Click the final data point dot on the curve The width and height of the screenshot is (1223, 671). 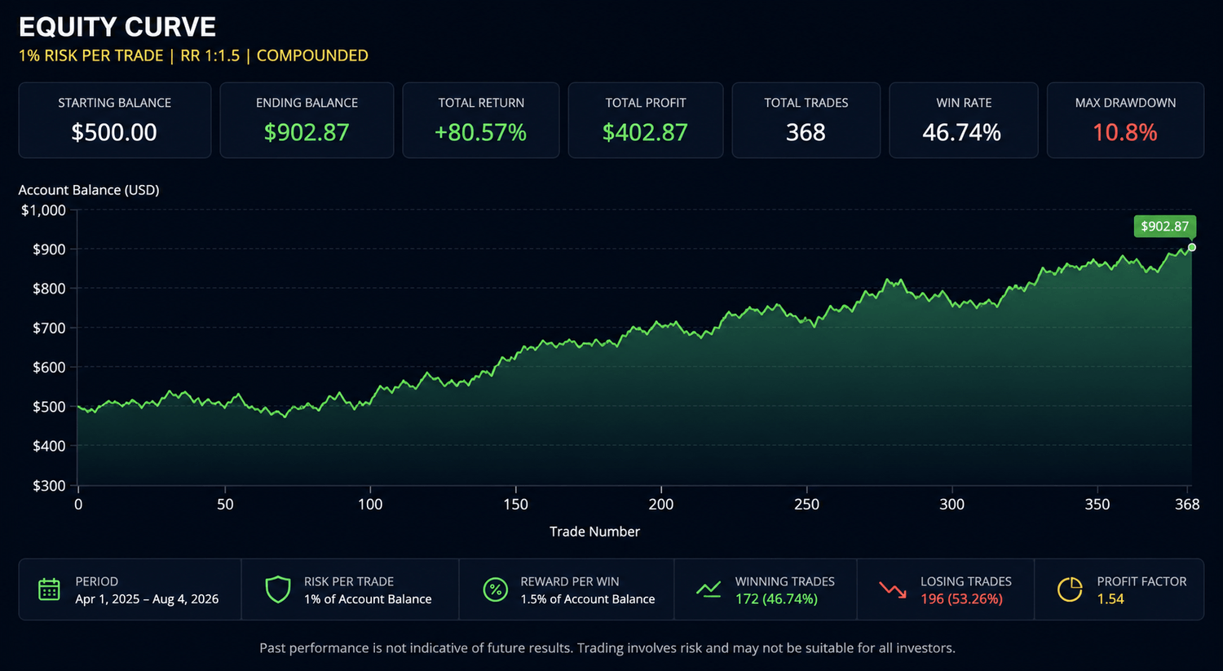click(1192, 247)
